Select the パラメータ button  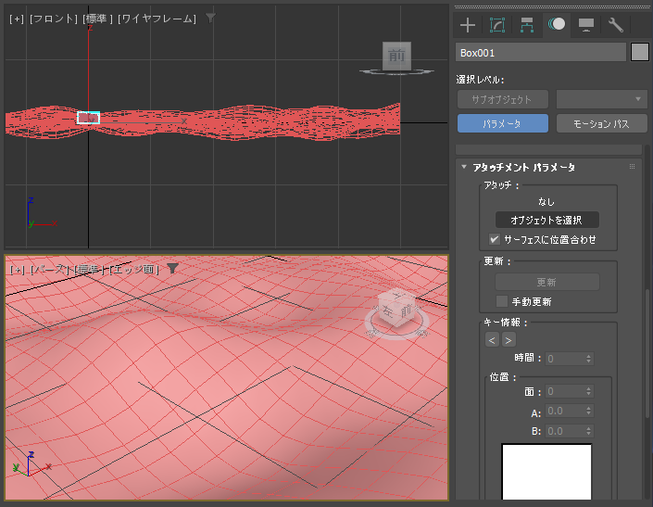click(x=503, y=123)
